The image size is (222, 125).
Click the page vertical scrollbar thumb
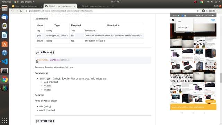point(221,77)
